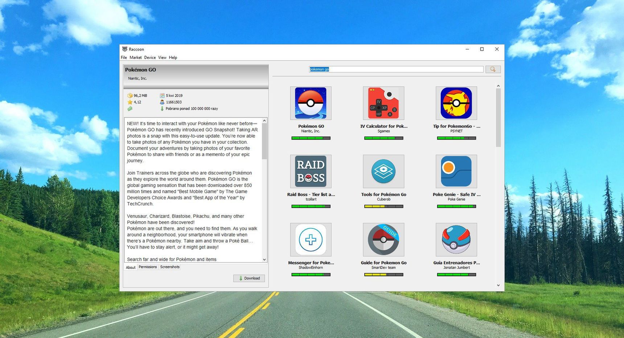Select Tip for PokemonGo app icon
624x338 pixels.
tap(456, 103)
